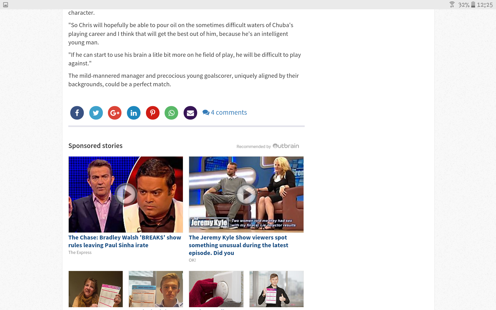Open the 4 comments link

pos(225,112)
